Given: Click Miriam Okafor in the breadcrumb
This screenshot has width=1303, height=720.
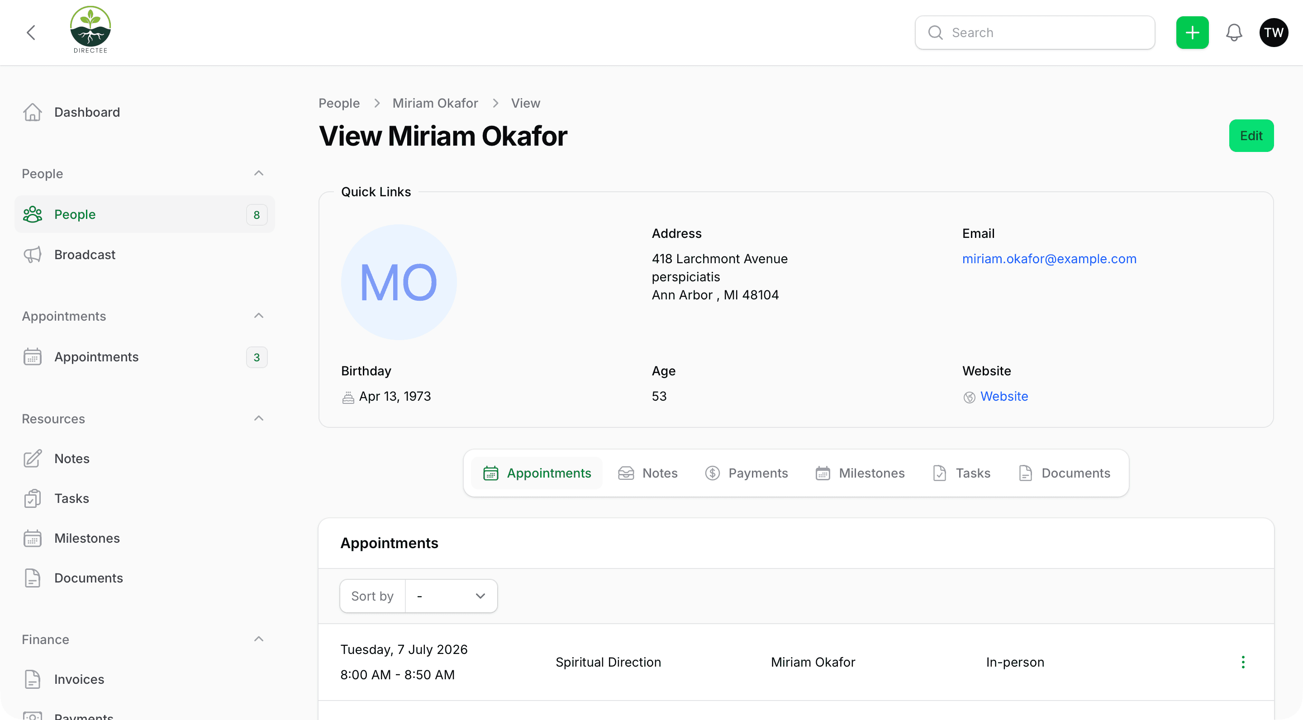Looking at the screenshot, I should click(x=435, y=103).
